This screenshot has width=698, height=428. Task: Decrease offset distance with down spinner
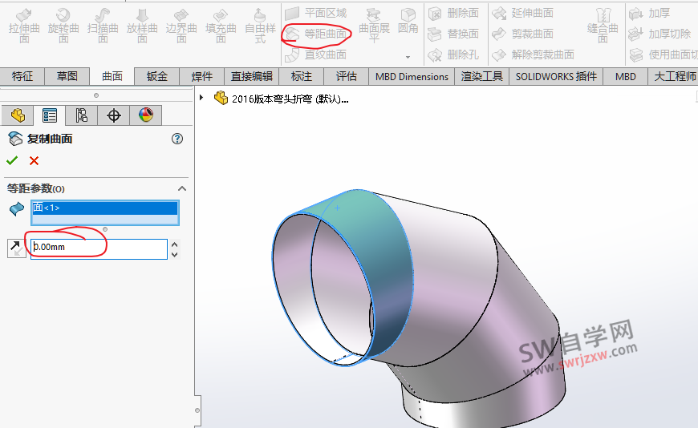[175, 255]
